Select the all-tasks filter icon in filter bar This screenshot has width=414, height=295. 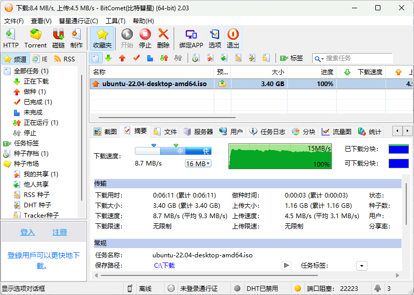pyautogui.click(x=96, y=58)
